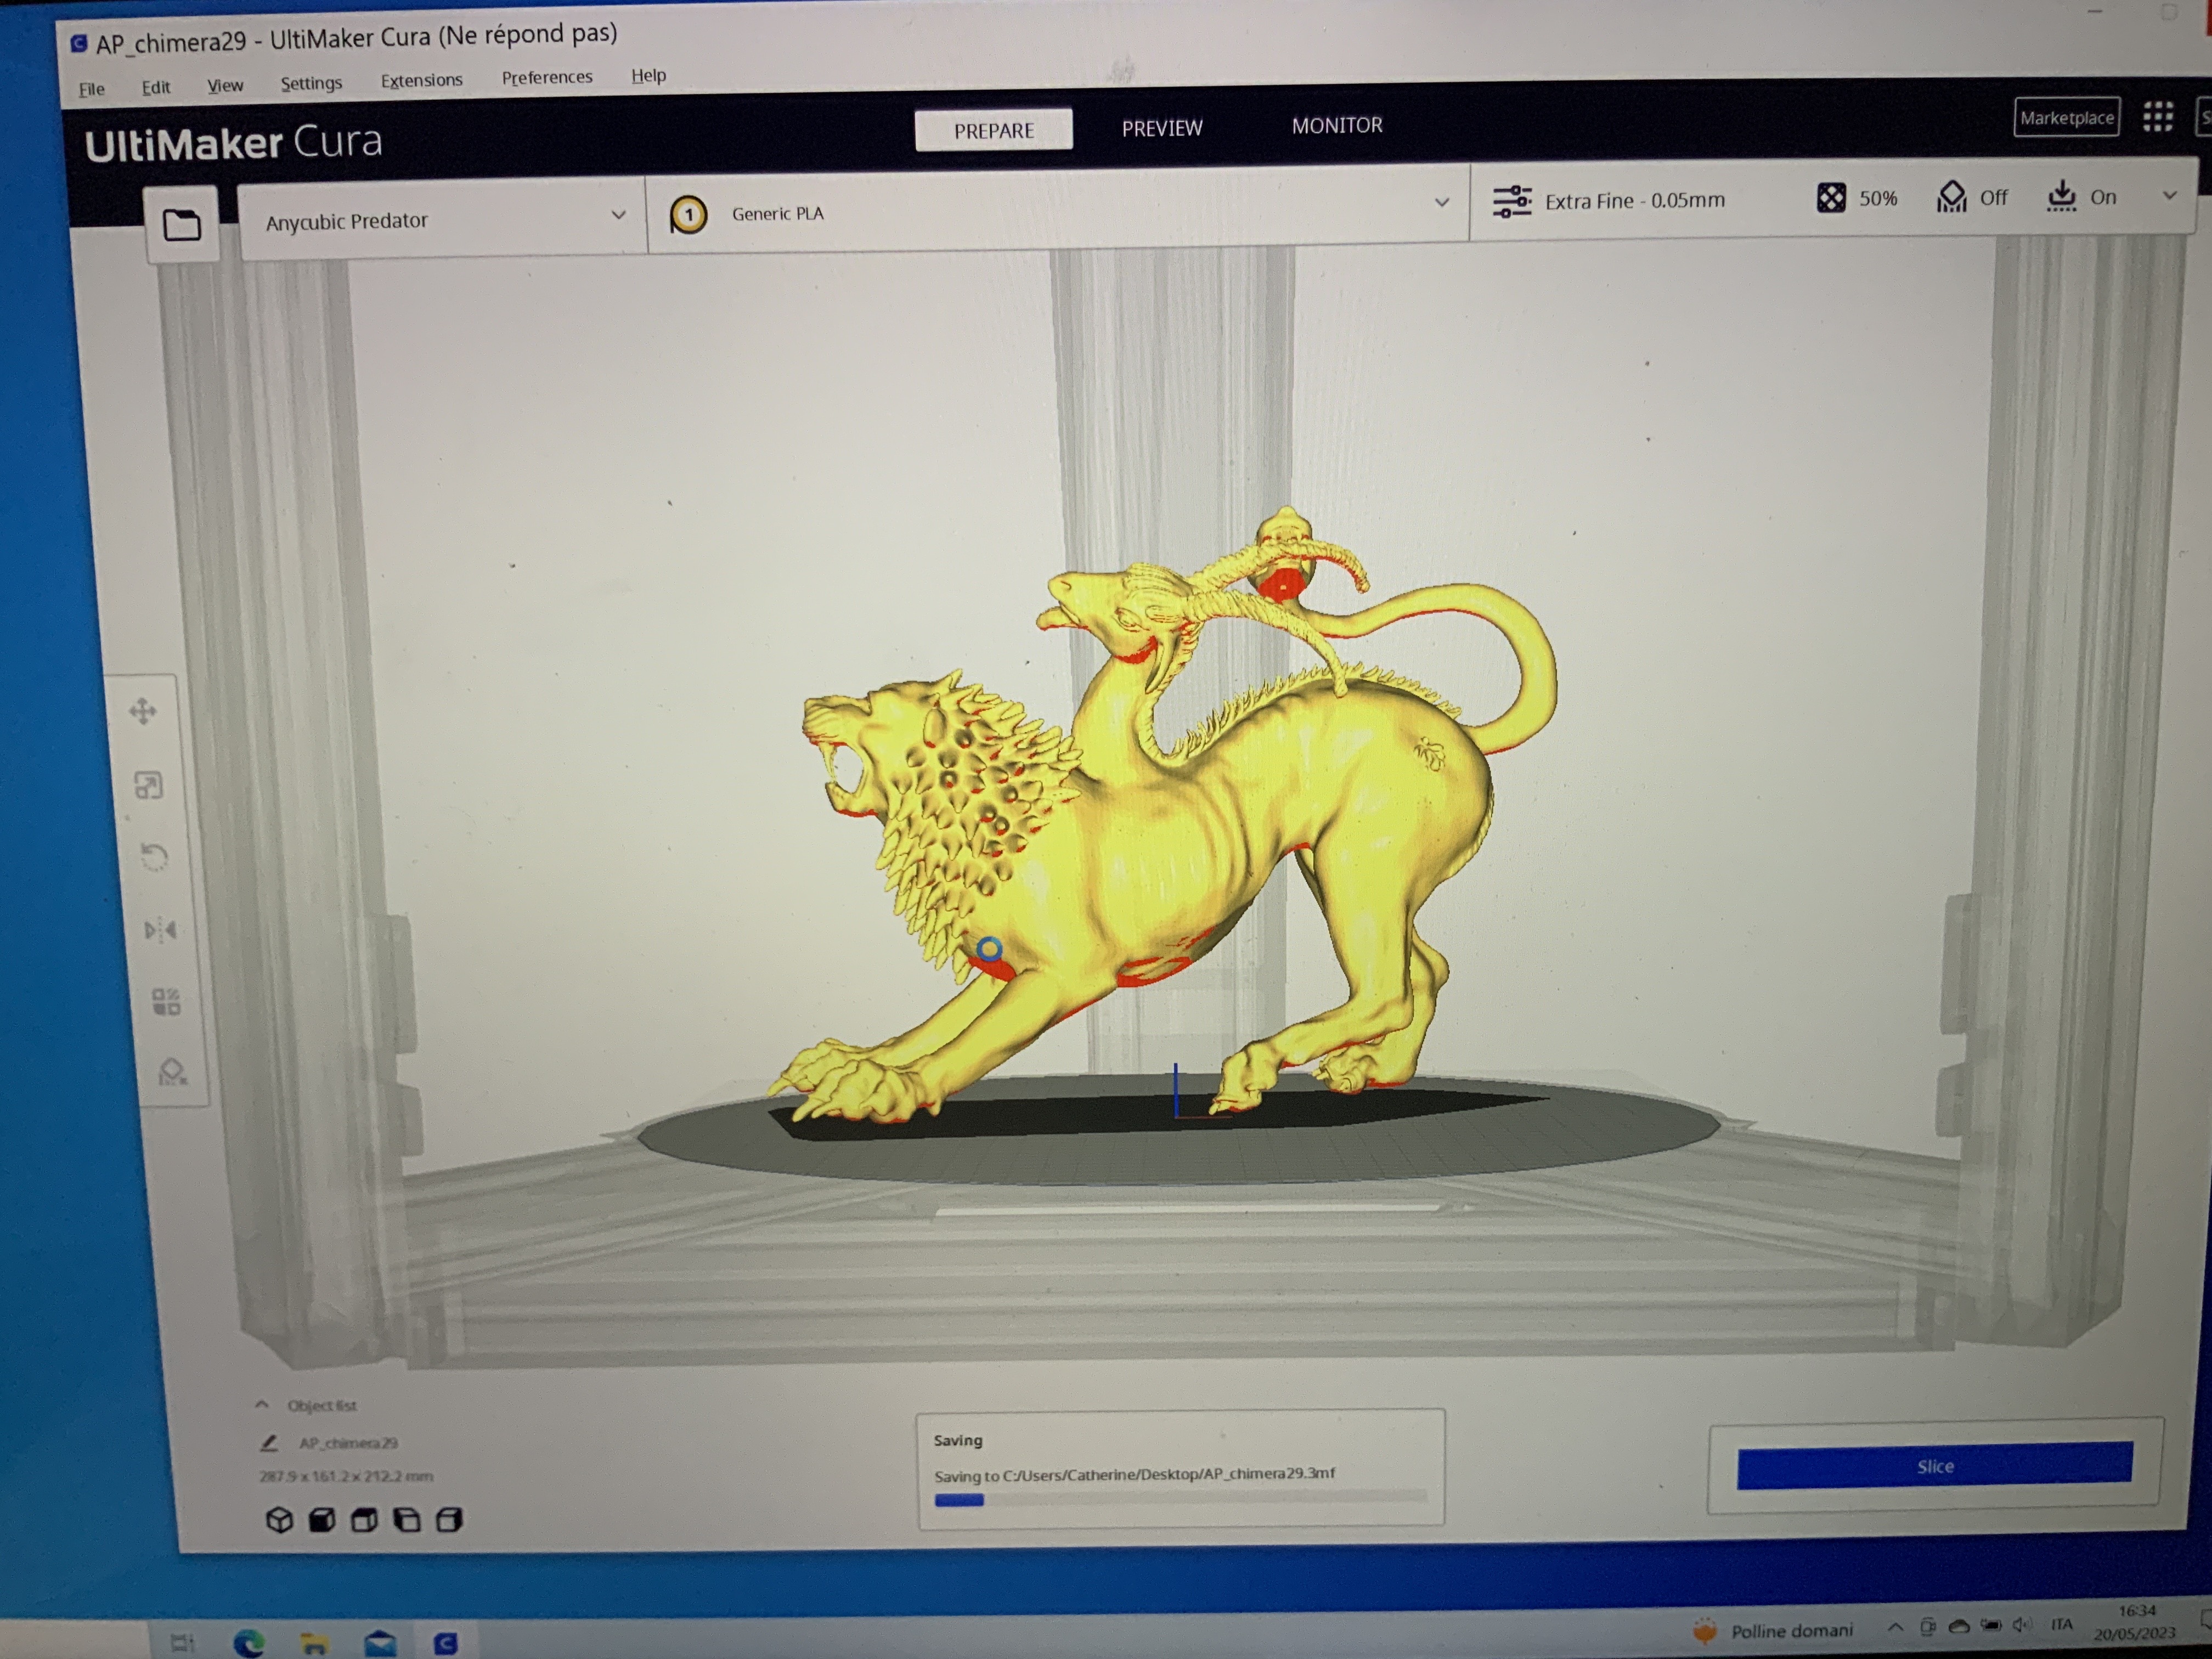Select the AP_chimera29 entry in object list
The width and height of the screenshot is (2212, 1659).
click(x=347, y=1443)
